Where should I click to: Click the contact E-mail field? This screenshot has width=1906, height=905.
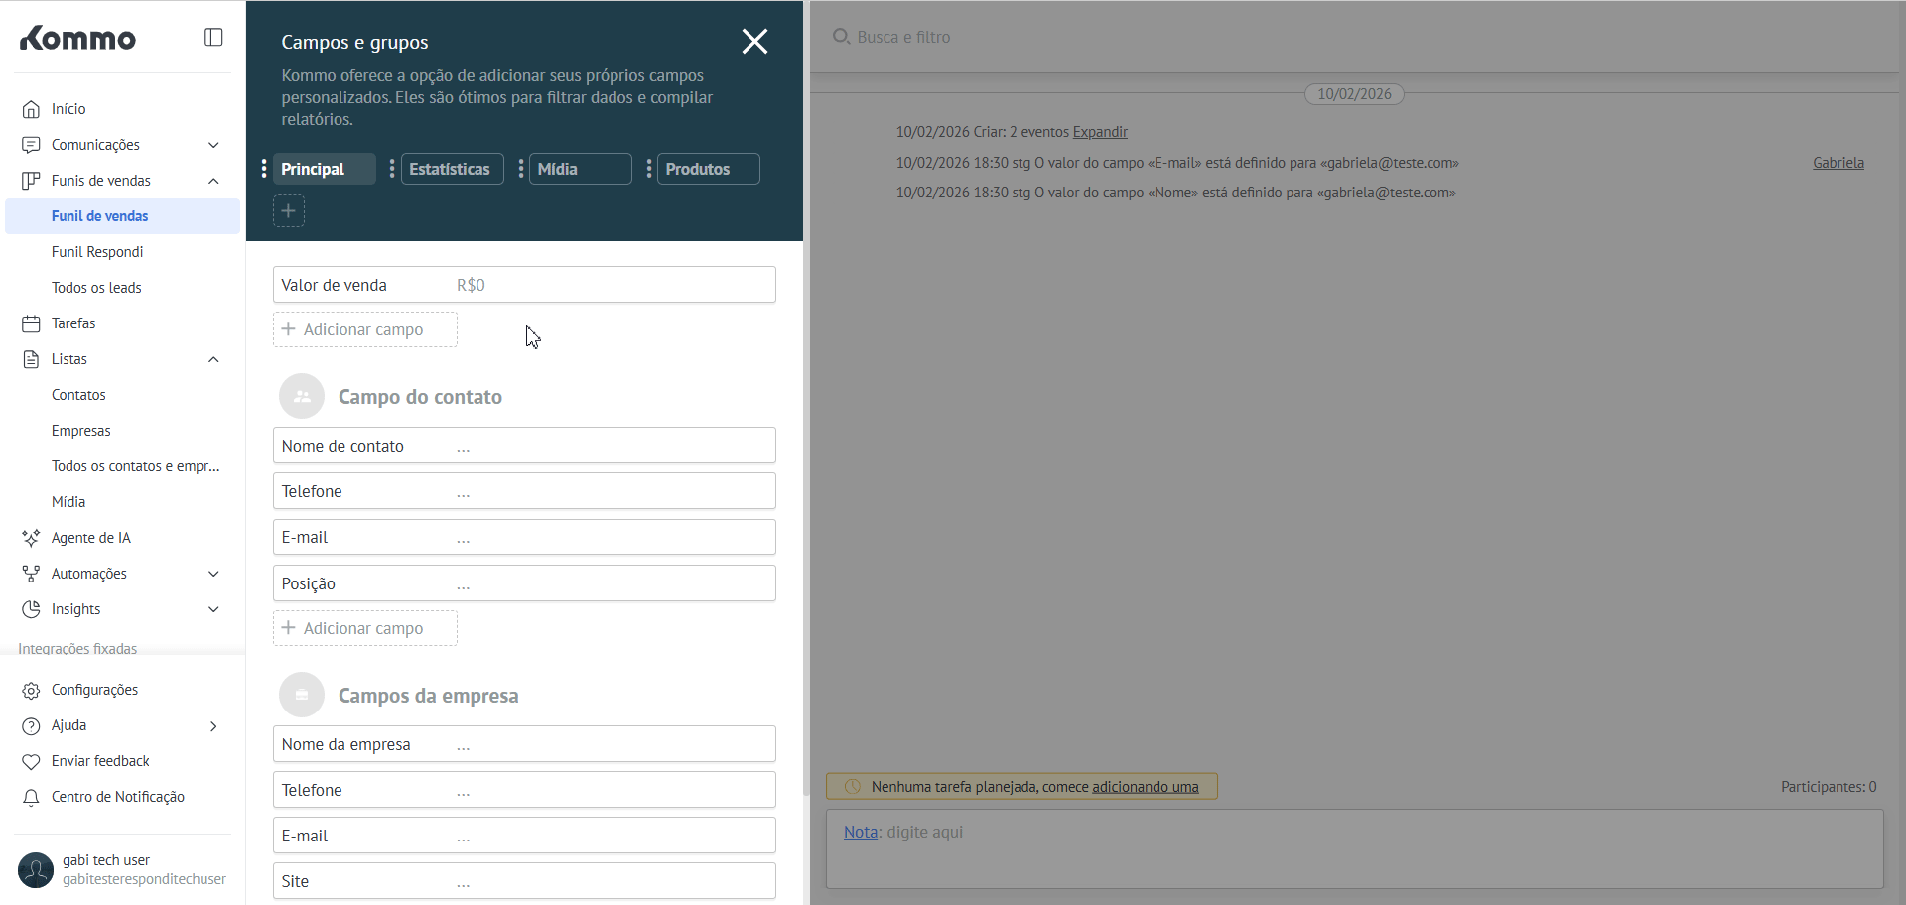pyautogui.click(x=524, y=537)
